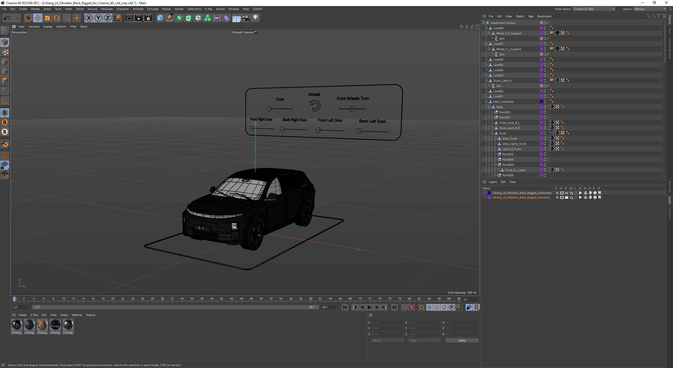Toggle Skin enable checkmark under Wheel_F_K_Support
673x368 pixels.
coord(548,39)
